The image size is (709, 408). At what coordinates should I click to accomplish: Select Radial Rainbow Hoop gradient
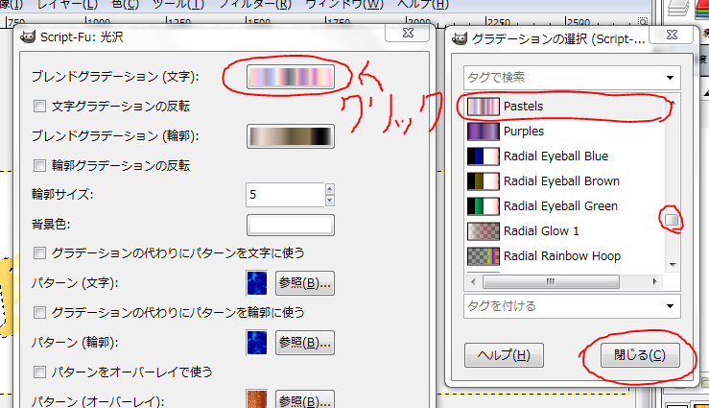(565, 256)
